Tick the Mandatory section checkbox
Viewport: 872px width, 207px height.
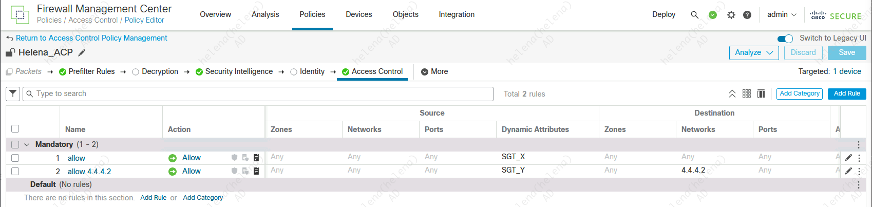[15, 145]
